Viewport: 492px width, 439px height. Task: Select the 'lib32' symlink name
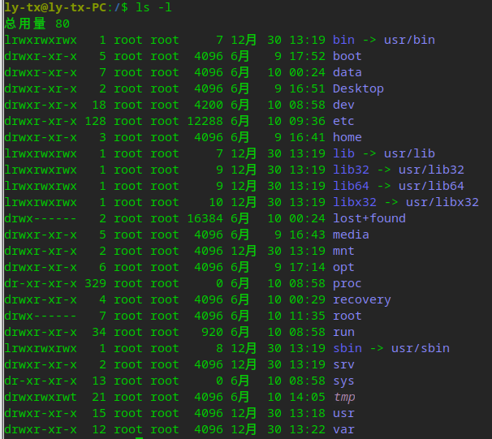(351, 170)
